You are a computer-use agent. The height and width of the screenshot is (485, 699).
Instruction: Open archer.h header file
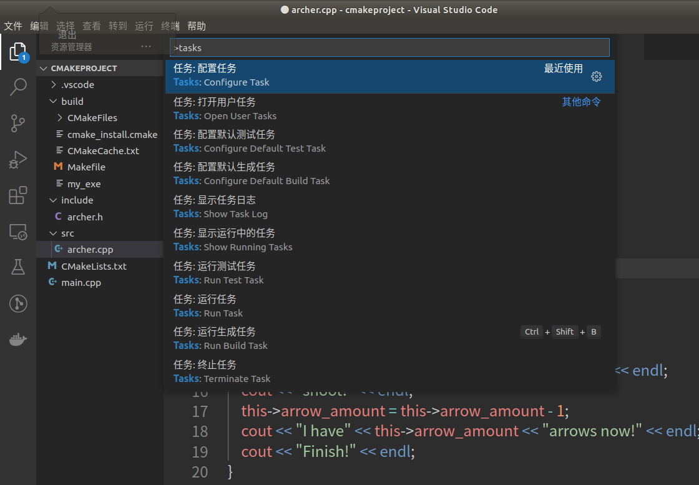[100, 217]
